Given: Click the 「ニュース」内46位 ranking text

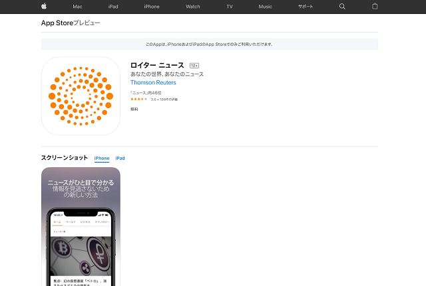Looking at the screenshot, I should (x=146, y=93).
